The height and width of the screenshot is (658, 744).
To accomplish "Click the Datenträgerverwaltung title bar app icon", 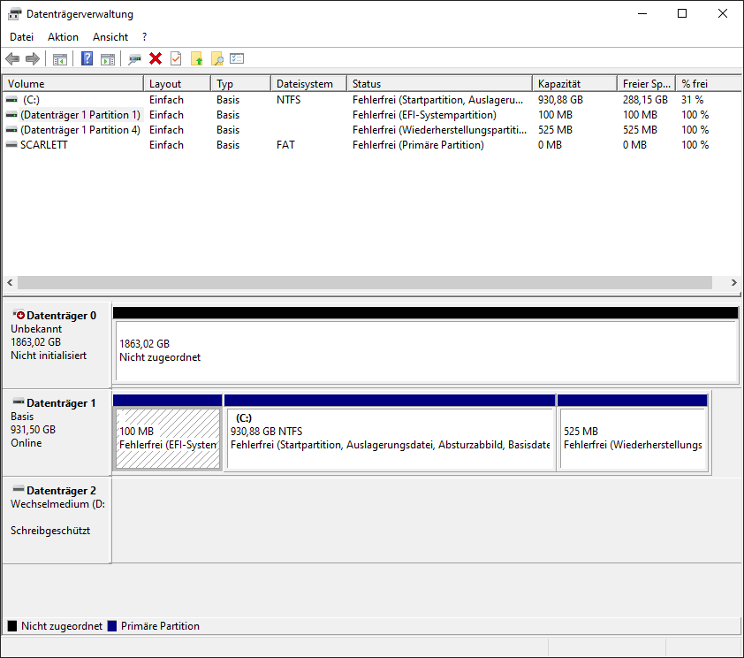I will [x=15, y=14].
